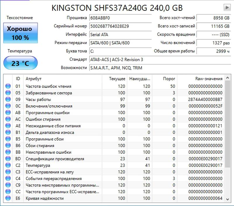
Task: Click the orb beside Кривая надёжности
Action: coord(8,198)
